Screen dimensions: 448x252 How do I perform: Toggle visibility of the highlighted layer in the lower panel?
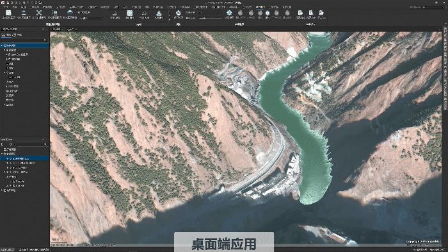tap(7, 158)
